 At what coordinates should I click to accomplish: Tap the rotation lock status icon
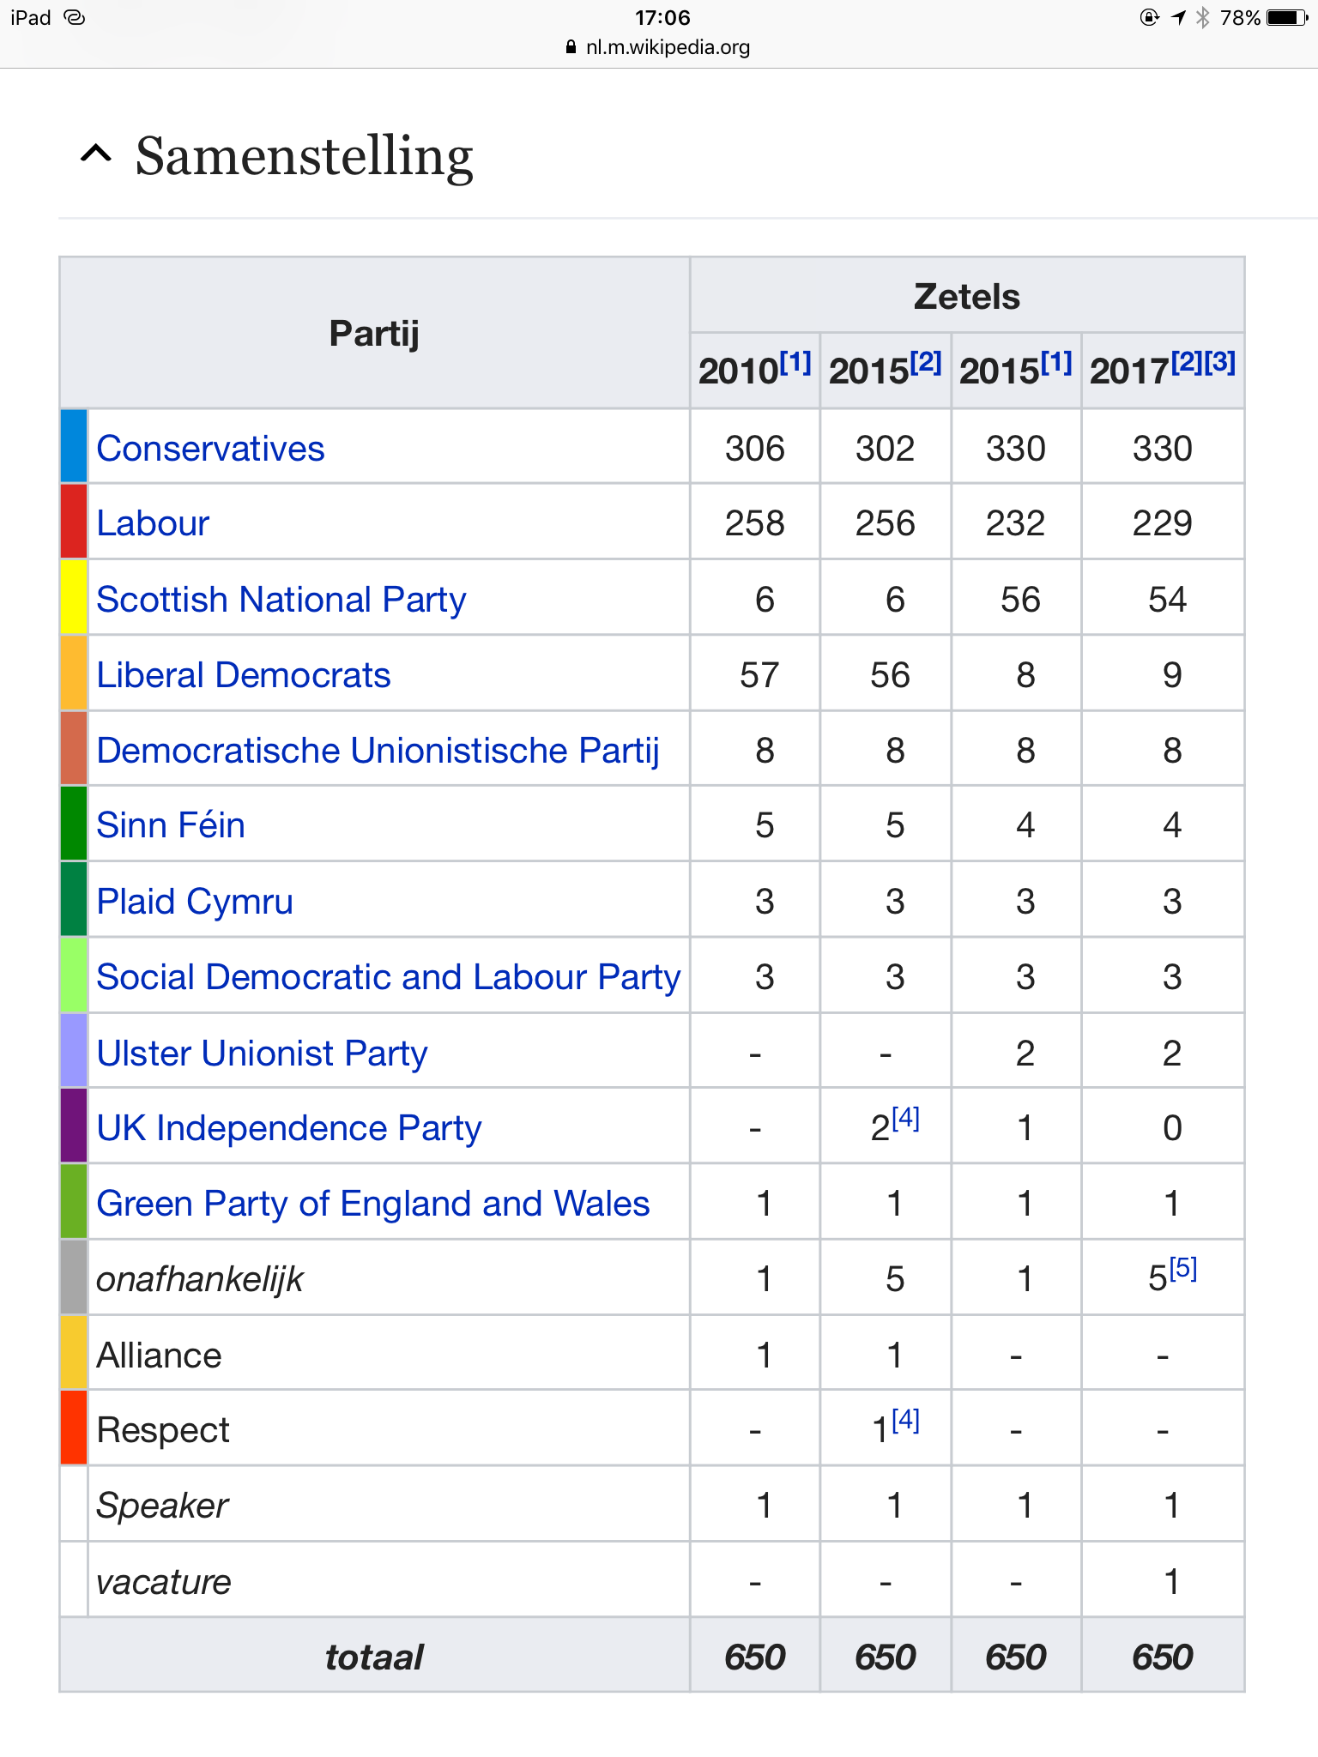click(x=1150, y=18)
